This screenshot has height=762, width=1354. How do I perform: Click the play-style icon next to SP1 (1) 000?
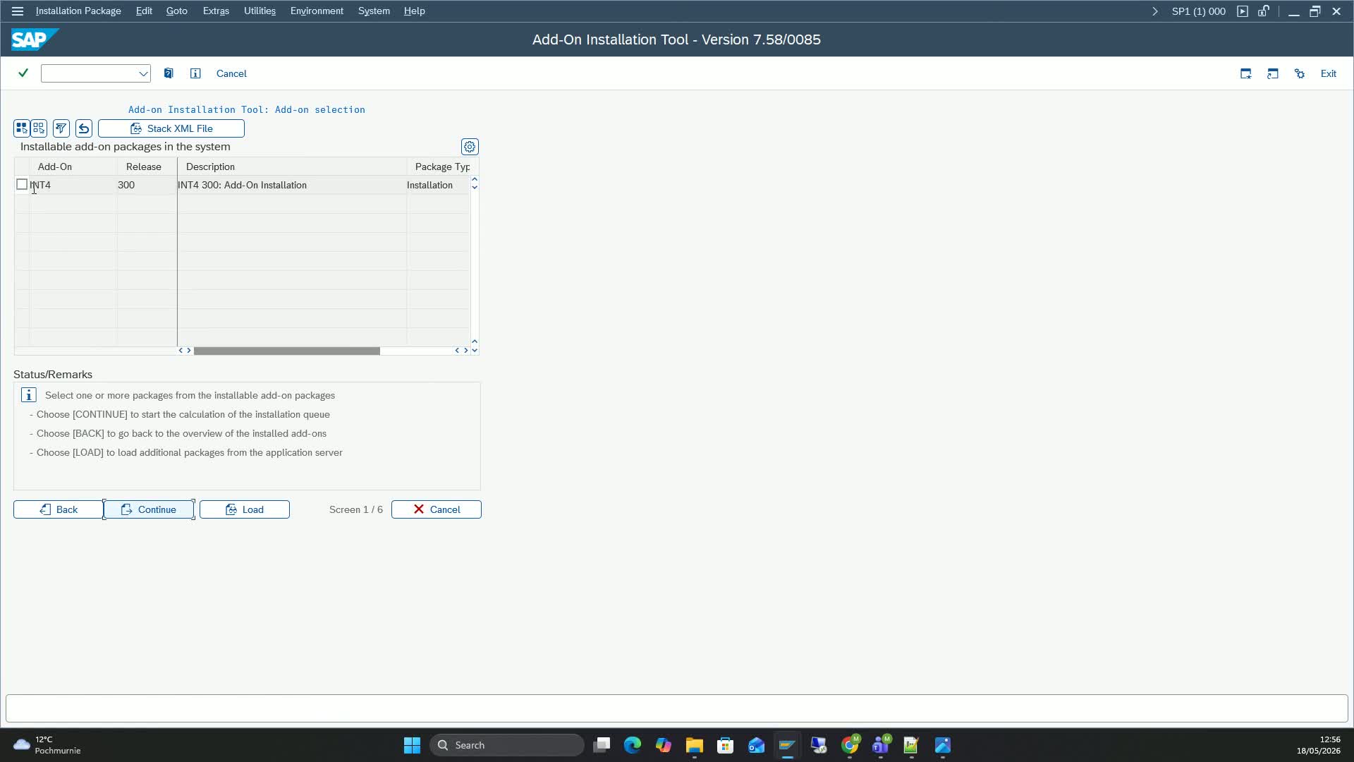1243,11
